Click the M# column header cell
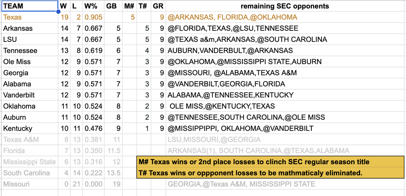The height and width of the screenshot is (196, 406). [129, 6]
